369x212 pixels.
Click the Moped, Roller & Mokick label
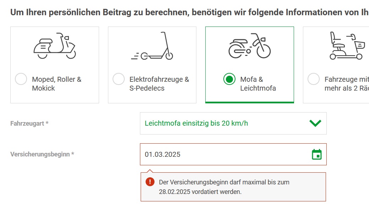pyautogui.click(x=56, y=84)
